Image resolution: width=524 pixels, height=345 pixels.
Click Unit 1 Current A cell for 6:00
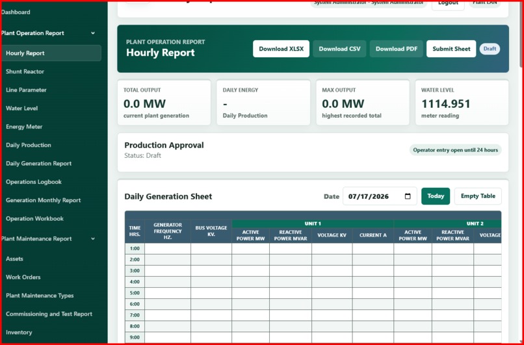(x=373, y=304)
